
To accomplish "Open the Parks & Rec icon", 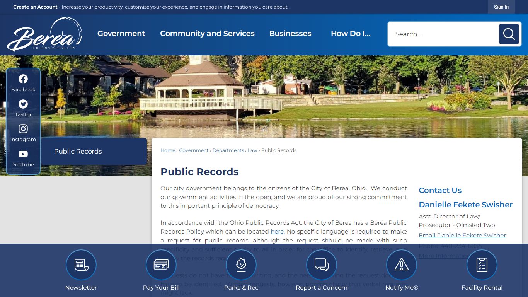I will (x=241, y=265).
